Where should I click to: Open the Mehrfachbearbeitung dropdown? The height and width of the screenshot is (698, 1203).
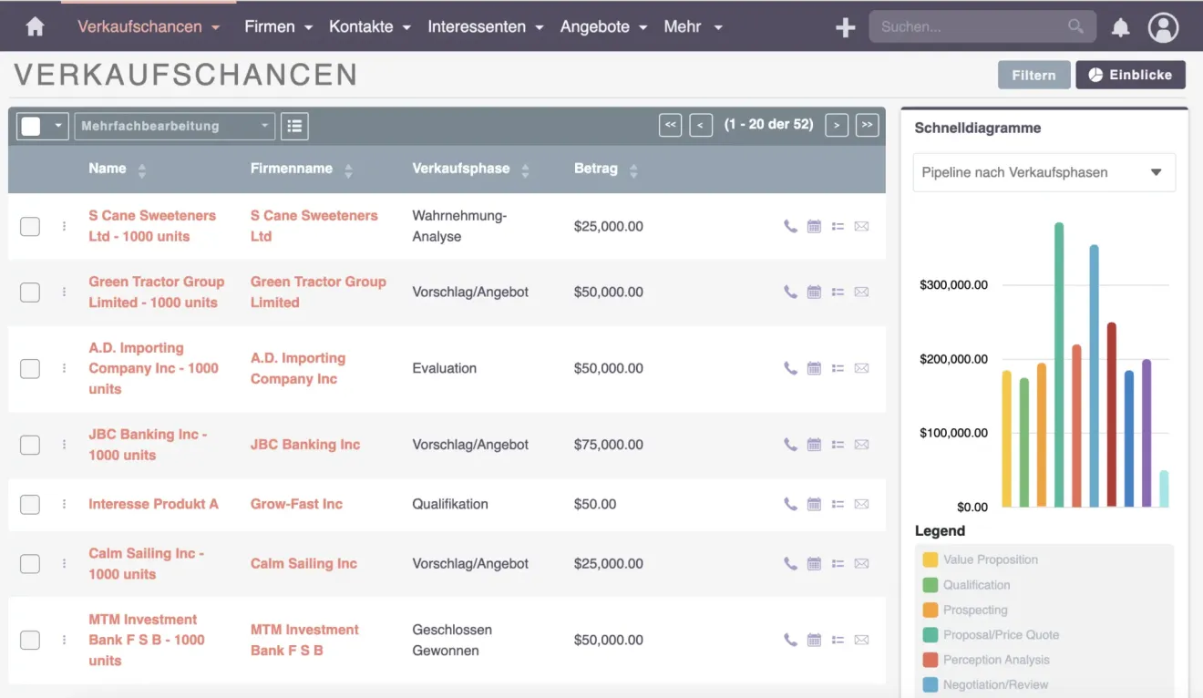(175, 127)
